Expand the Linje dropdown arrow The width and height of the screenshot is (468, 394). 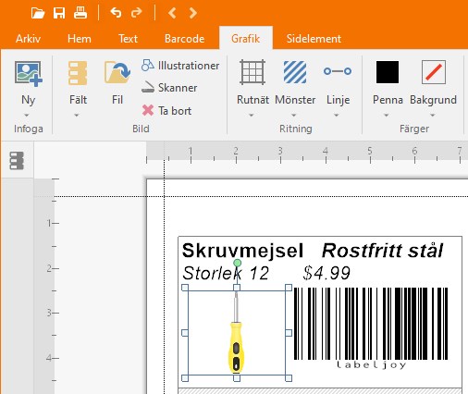[x=337, y=116]
